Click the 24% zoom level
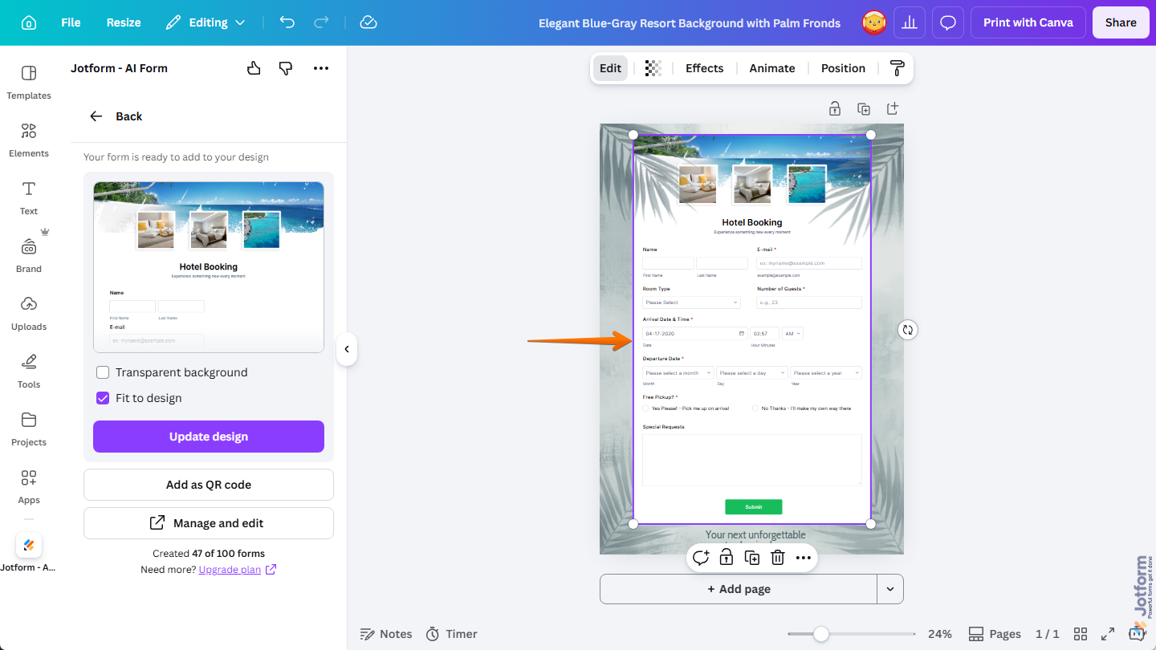 [x=940, y=634]
